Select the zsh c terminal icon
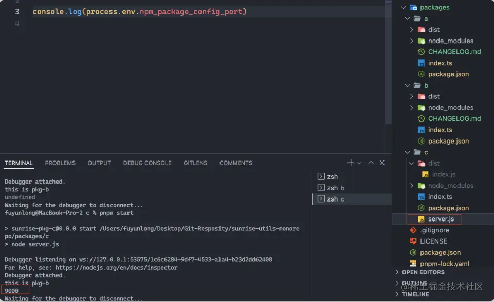Image resolution: width=494 pixels, height=302 pixels. click(x=321, y=199)
